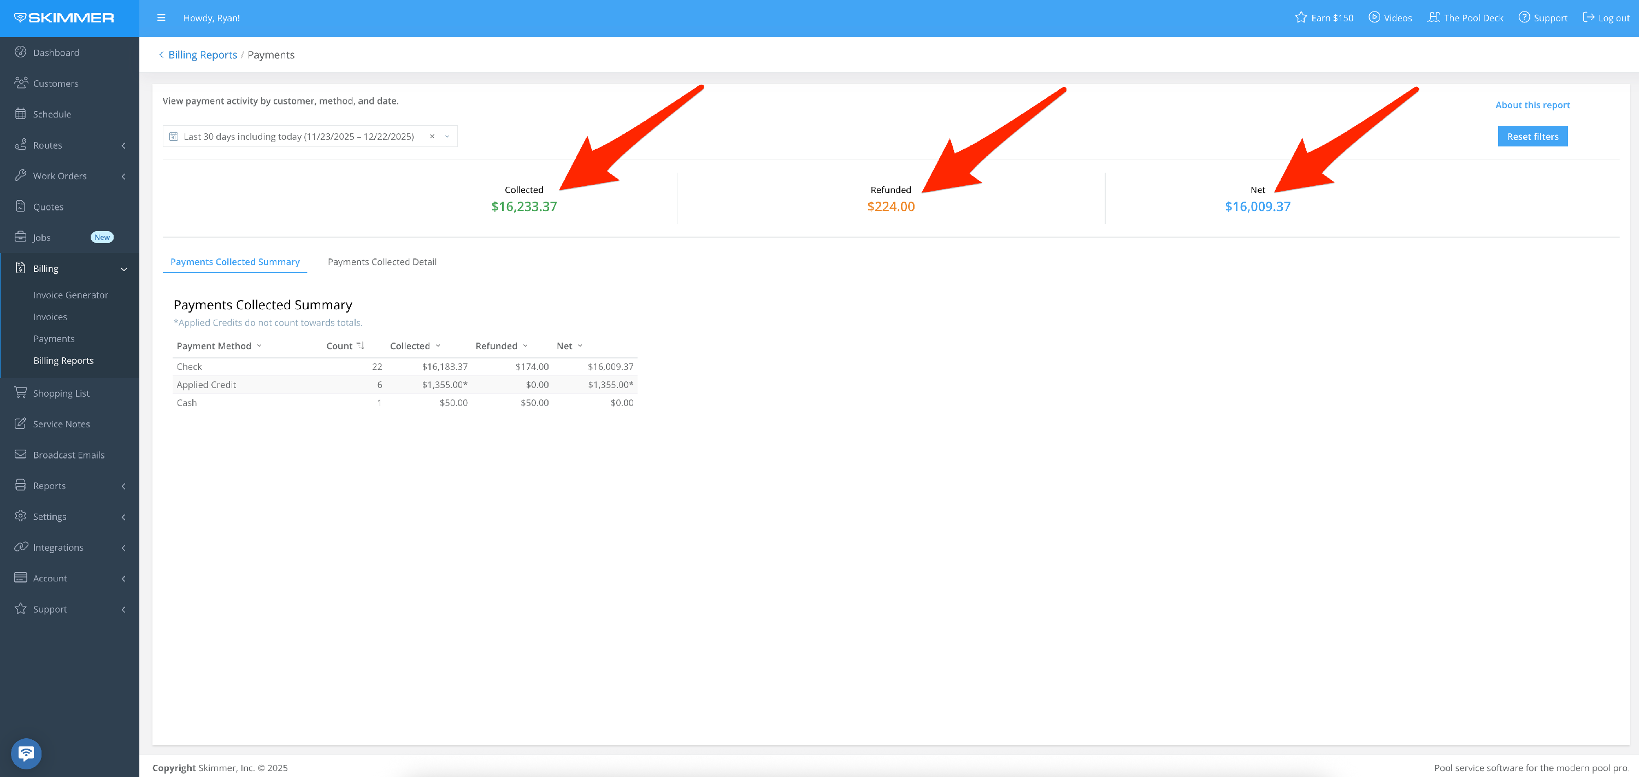The width and height of the screenshot is (1639, 777).
Task: Go back to Billing Reports breadcrumb
Action: pyautogui.click(x=202, y=55)
